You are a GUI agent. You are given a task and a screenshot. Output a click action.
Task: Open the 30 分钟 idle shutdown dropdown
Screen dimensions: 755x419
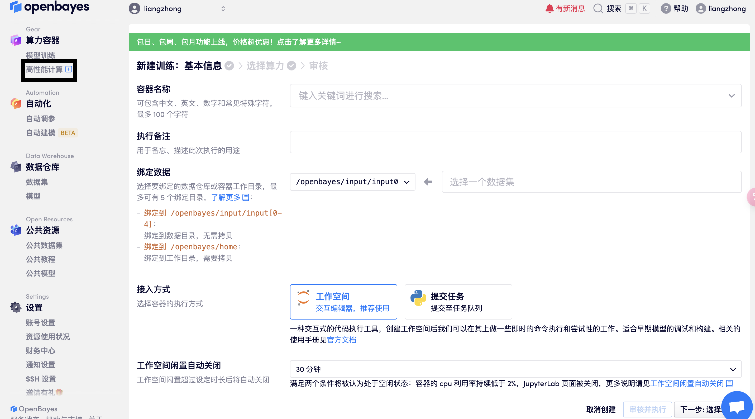[x=515, y=369]
